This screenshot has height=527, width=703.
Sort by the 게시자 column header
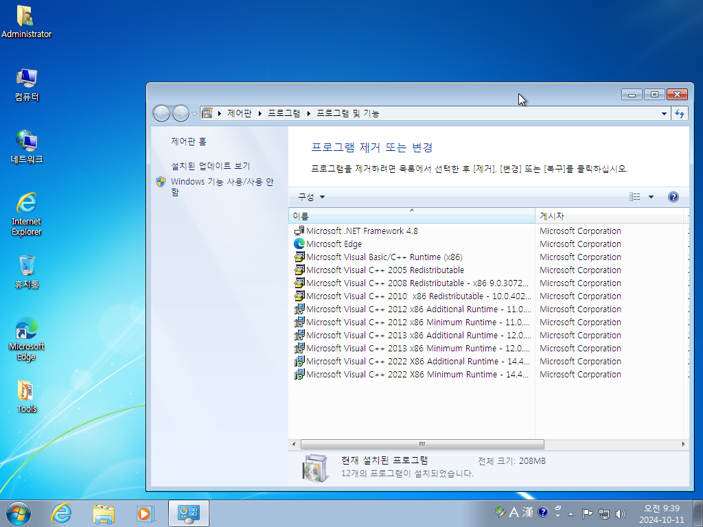tap(610, 216)
